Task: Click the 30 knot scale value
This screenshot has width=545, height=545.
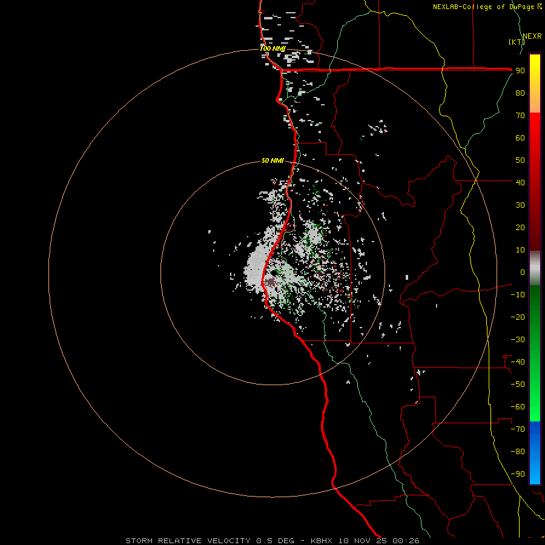Action: pos(520,205)
